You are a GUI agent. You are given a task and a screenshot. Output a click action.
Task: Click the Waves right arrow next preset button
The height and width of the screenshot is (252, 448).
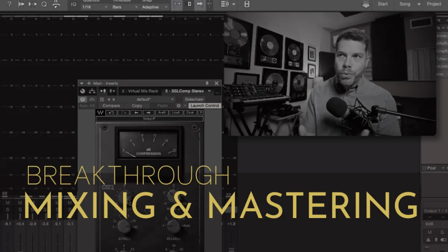tap(149, 113)
